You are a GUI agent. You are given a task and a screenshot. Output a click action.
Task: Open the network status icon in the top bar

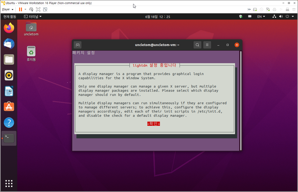coord(274,17)
